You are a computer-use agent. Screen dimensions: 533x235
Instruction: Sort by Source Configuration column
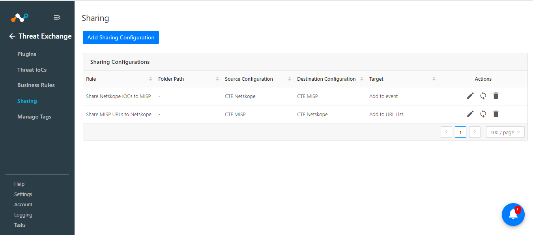(x=290, y=79)
